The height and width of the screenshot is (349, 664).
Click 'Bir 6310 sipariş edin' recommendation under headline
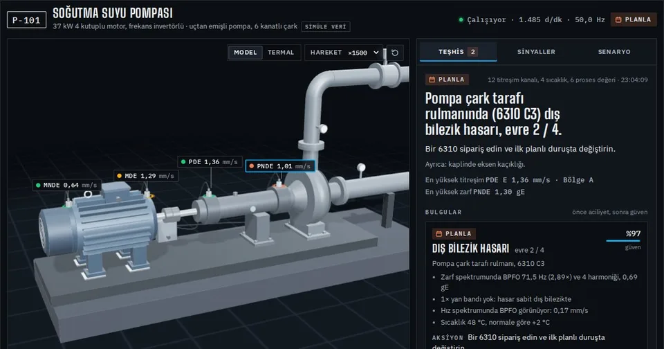pyautogui.click(x=520, y=149)
